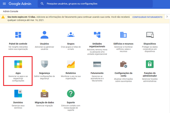Click the Domínios title text
Viewport: 170px width, 113px height.
[18, 102]
